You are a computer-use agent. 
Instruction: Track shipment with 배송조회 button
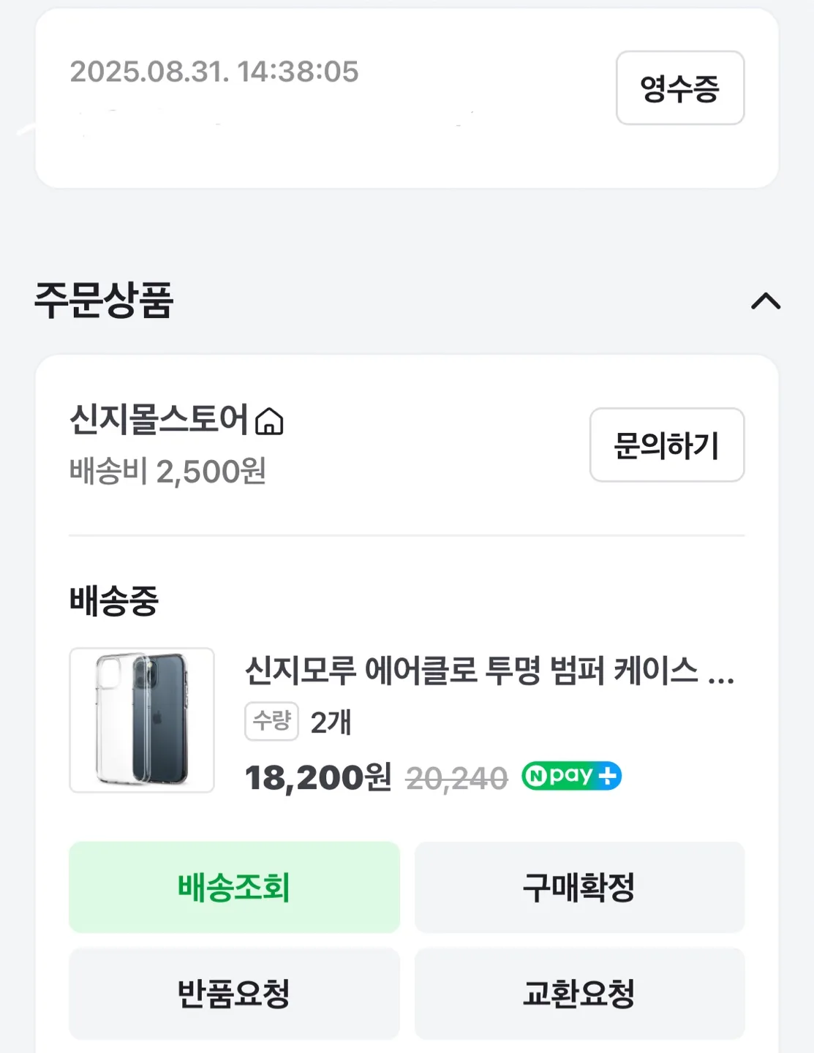[x=234, y=887]
